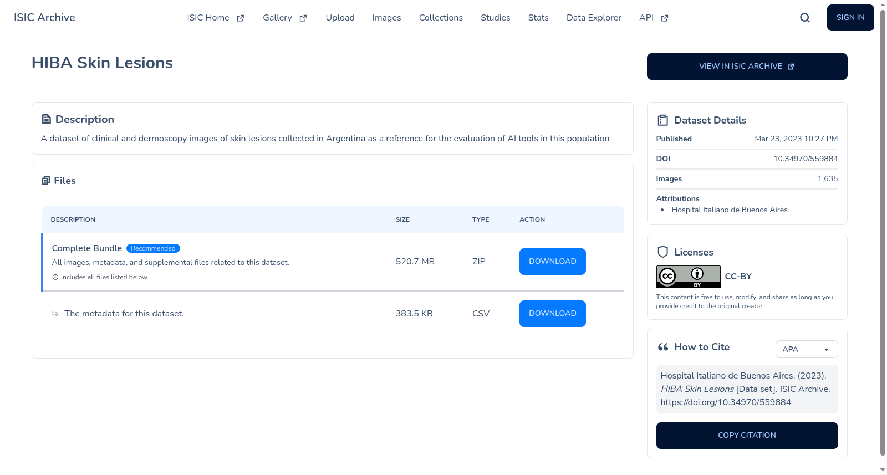Click the 520.7 MB size value
Screen dimensions: 887x475
point(415,262)
